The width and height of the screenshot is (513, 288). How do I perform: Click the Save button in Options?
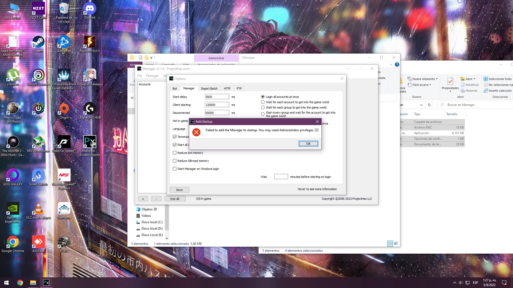179,190
